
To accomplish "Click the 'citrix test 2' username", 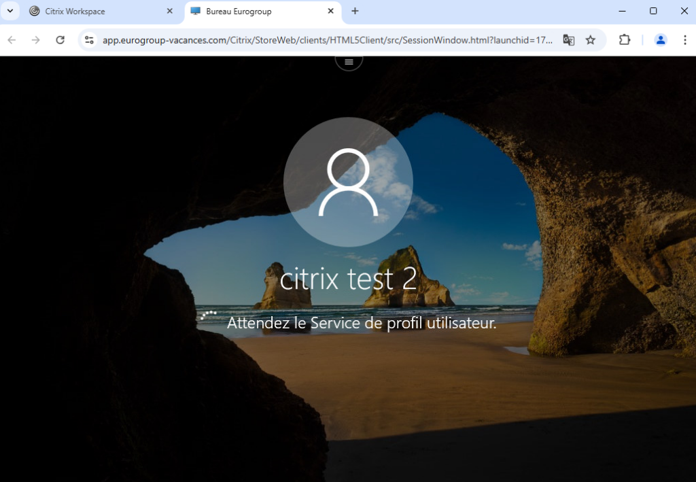I will click(349, 279).
